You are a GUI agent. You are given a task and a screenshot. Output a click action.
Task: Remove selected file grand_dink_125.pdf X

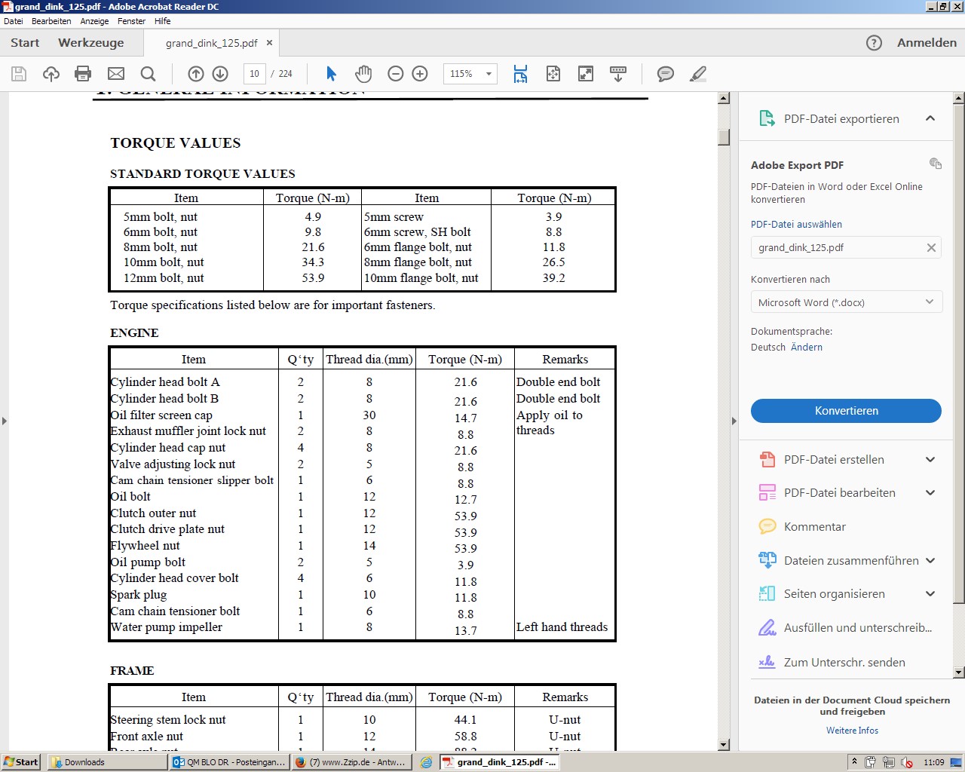click(x=931, y=247)
